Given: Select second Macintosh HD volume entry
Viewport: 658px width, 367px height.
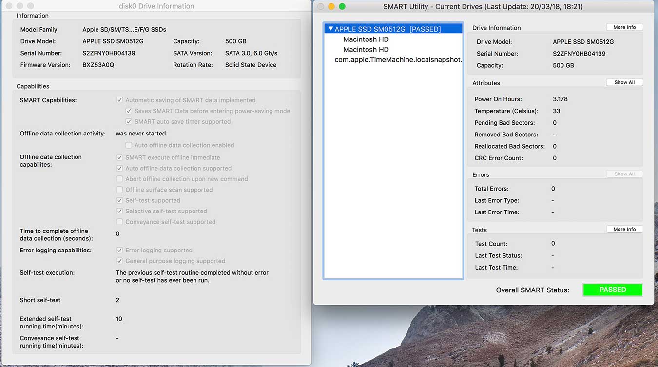Looking at the screenshot, I should [366, 50].
